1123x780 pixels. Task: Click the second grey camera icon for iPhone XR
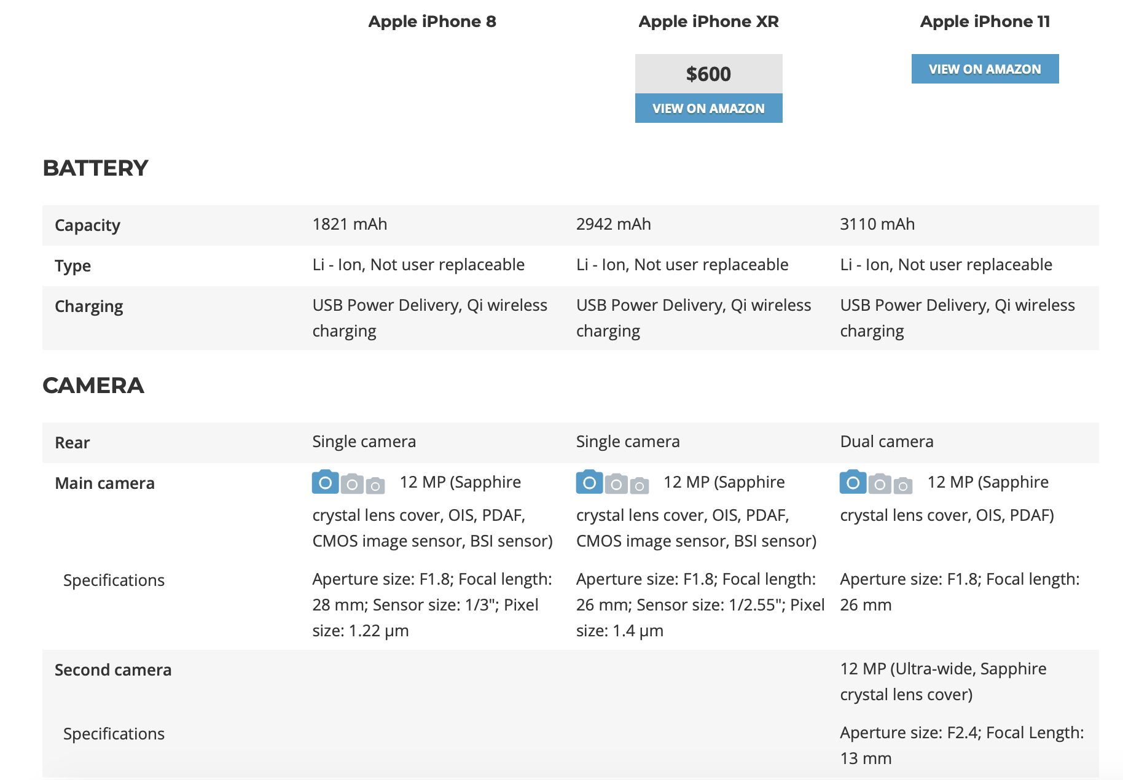click(x=616, y=484)
